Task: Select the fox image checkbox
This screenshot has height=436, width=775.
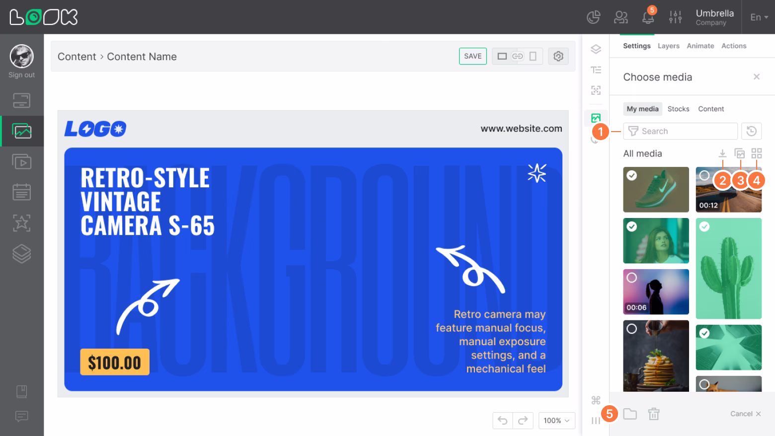Action: coord(704,384)
